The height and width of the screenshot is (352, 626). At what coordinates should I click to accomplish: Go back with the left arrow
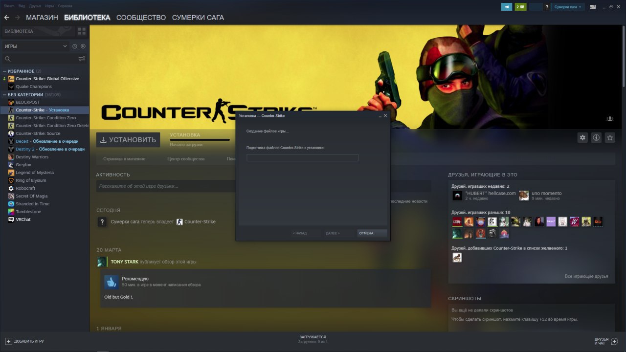[7, 18]
